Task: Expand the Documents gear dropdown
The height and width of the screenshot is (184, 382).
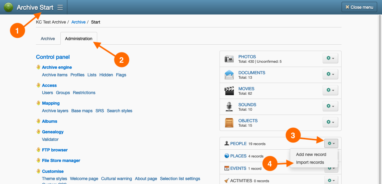Action: tap(330, 74)
